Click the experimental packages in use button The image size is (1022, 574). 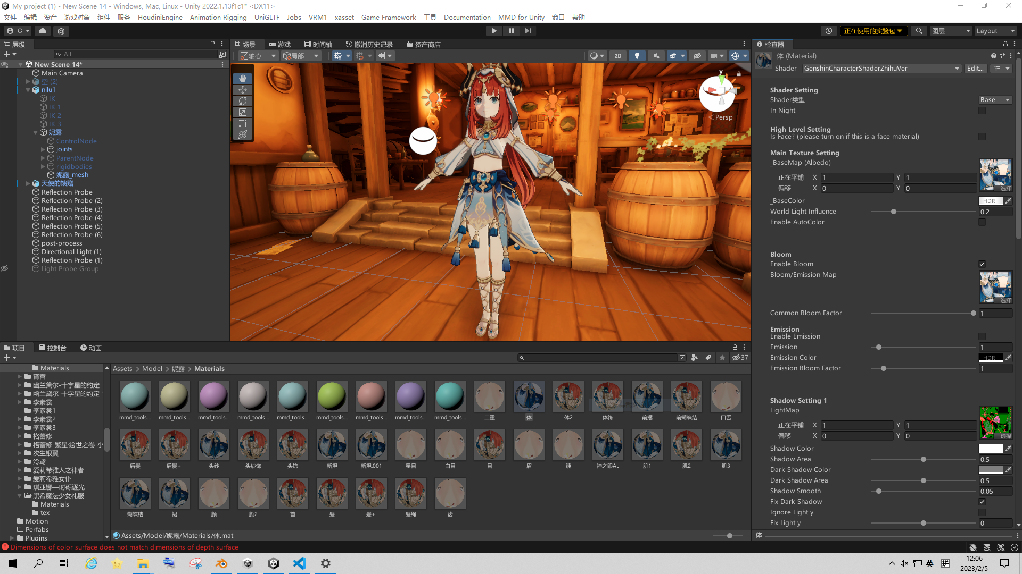pyautogui.click(x=873, y=31)
